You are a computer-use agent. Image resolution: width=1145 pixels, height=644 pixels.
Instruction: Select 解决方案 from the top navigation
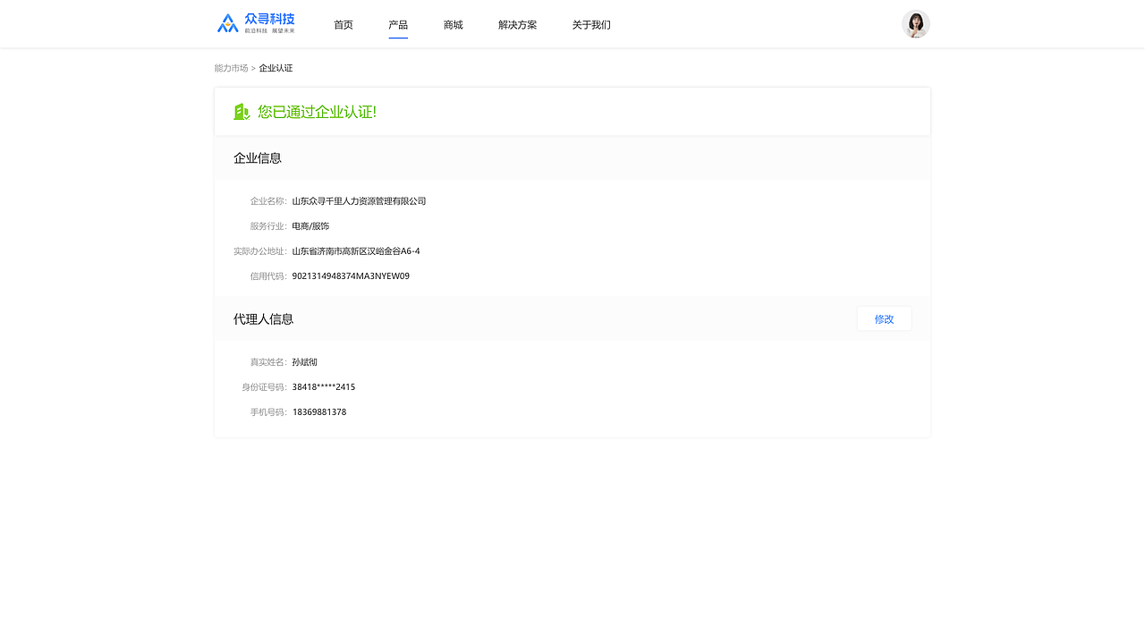coord(517,24)
